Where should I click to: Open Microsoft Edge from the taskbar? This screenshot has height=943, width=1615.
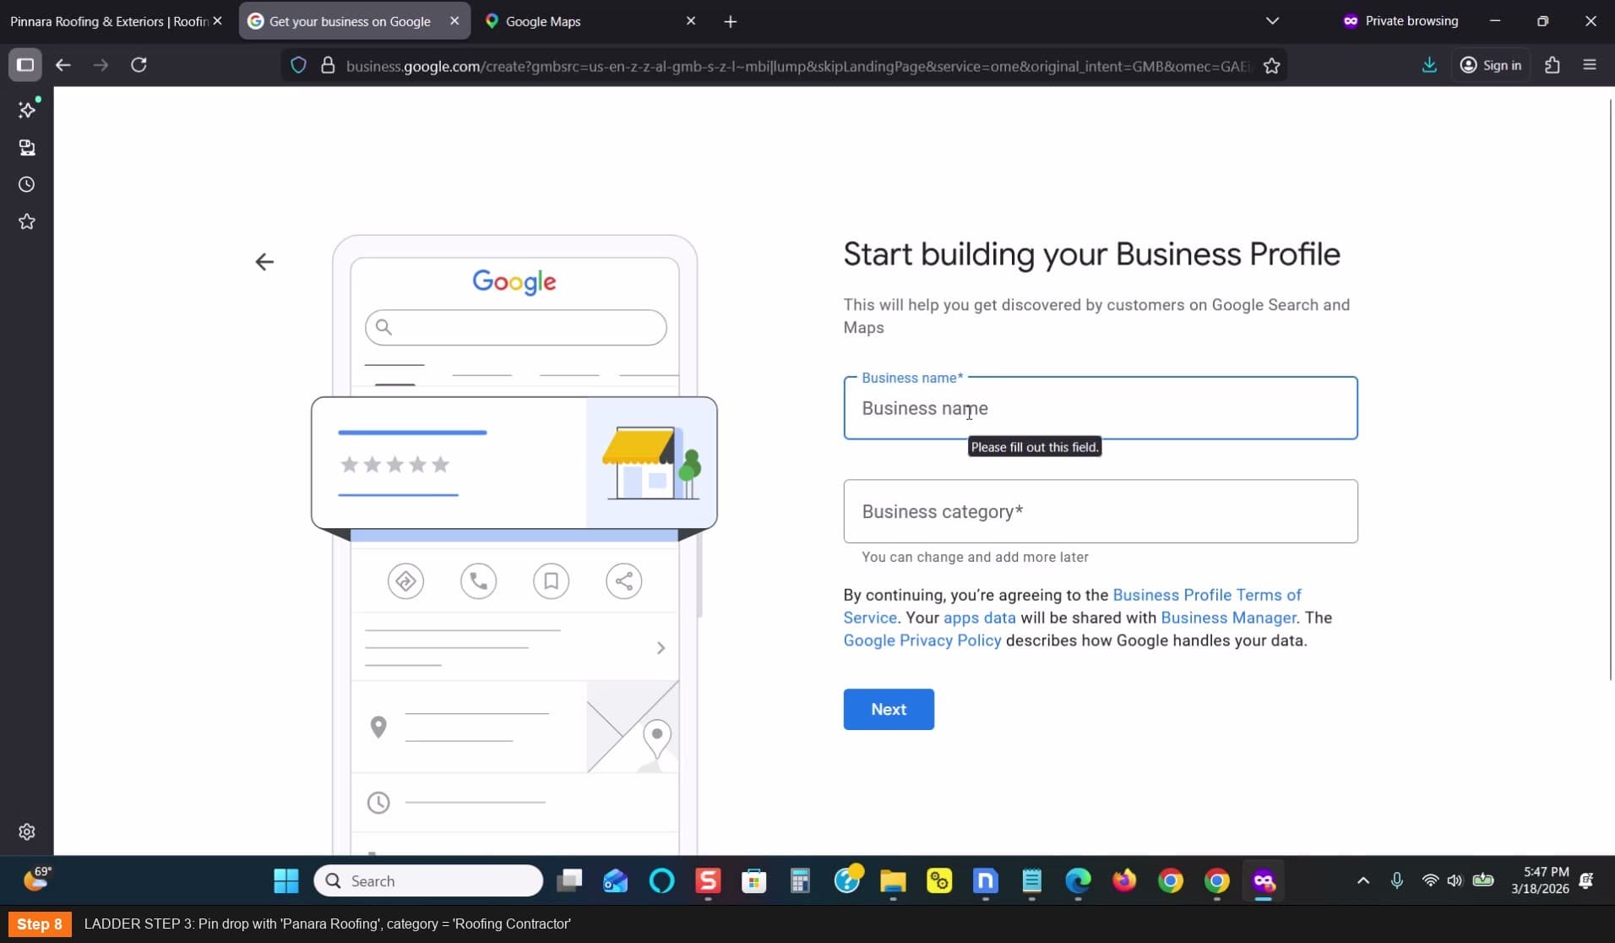(1078, 881)
